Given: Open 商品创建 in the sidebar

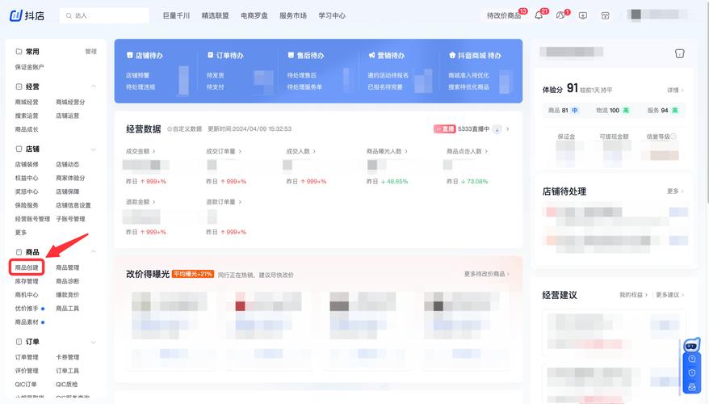Looking at the screenshot, I should coord(27,267).
